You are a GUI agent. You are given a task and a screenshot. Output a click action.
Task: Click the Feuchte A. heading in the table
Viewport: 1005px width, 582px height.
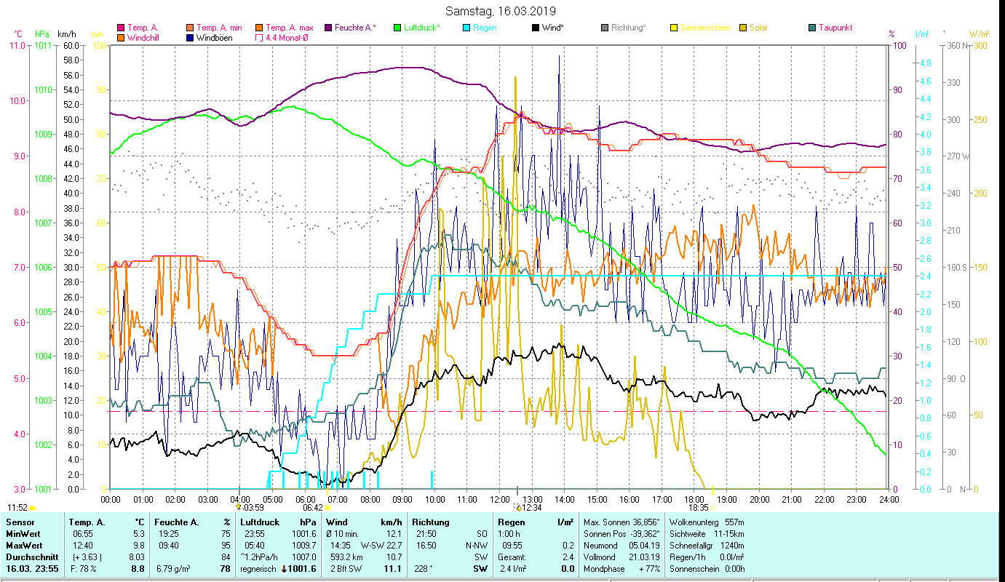[175, 522]
